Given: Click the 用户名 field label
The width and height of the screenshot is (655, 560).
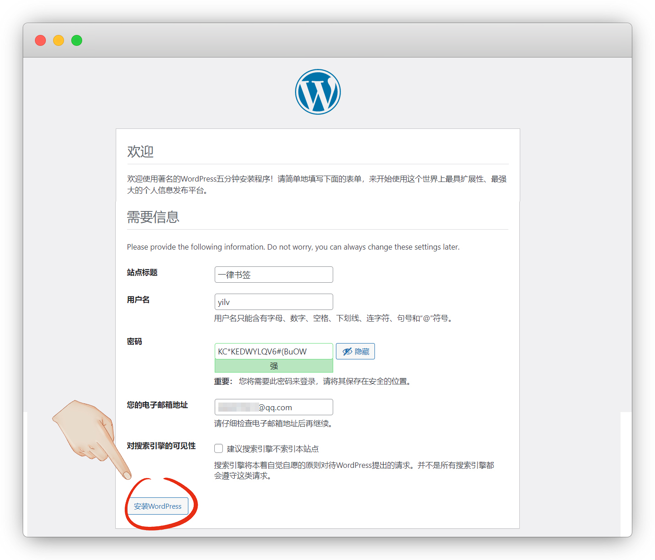Looking at the screenshot, I should pos(138,300).
